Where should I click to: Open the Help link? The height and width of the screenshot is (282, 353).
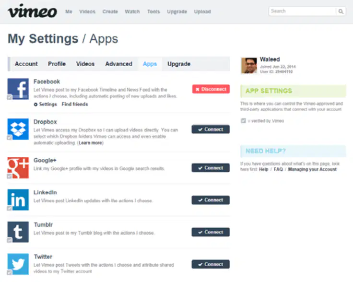(x=264, y=169)
